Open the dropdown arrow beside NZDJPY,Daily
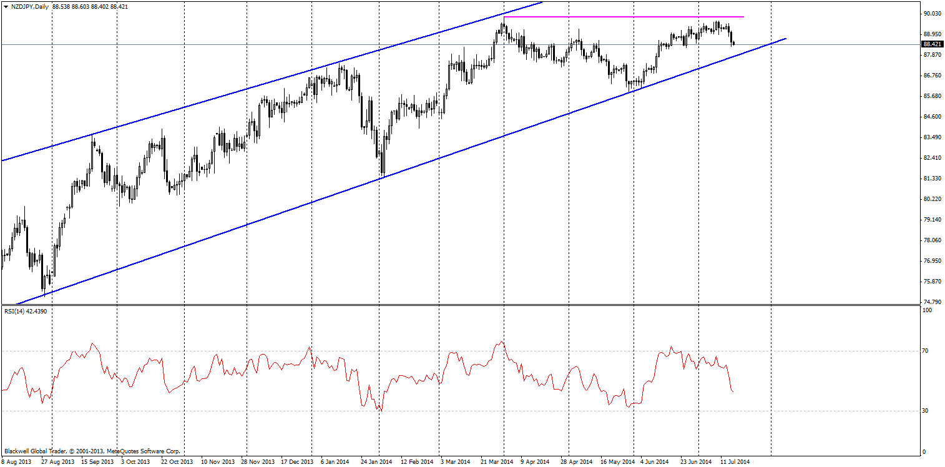The image size is (945, 467). 6,6
